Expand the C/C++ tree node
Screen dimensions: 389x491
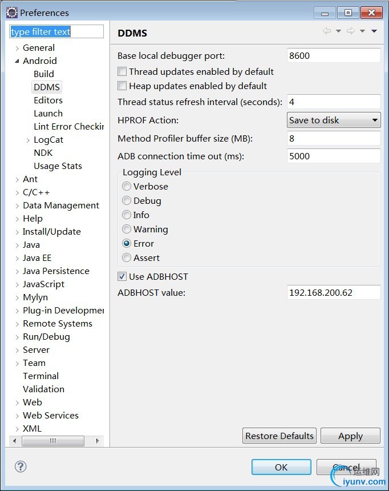[17, 192]
